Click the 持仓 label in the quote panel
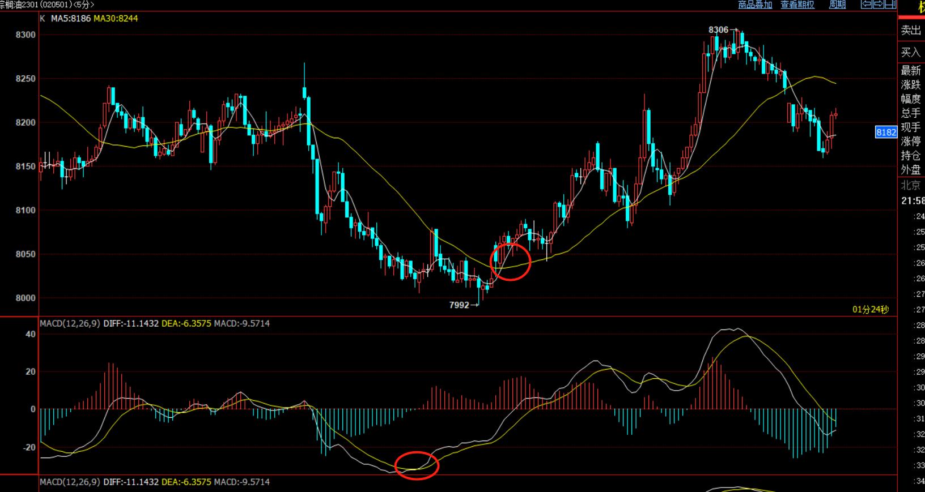 911,156
